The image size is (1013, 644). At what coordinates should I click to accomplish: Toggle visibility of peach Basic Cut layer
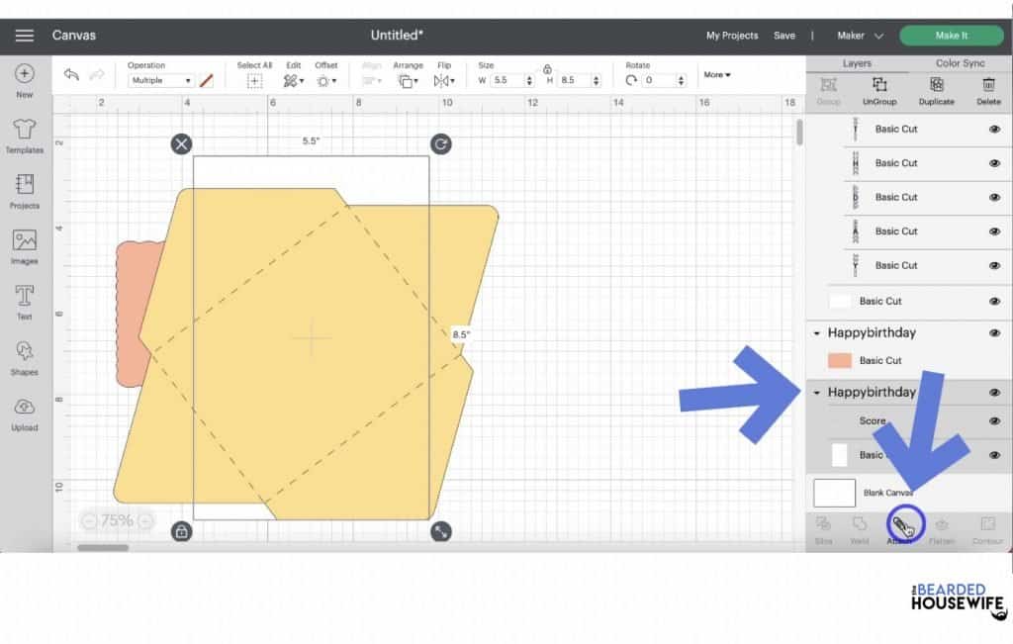994,361
